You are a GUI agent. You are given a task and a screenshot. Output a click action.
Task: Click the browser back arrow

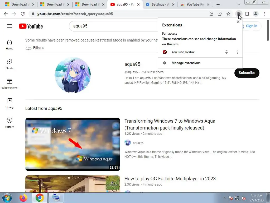pyautogui.click(x=6, y=14)
